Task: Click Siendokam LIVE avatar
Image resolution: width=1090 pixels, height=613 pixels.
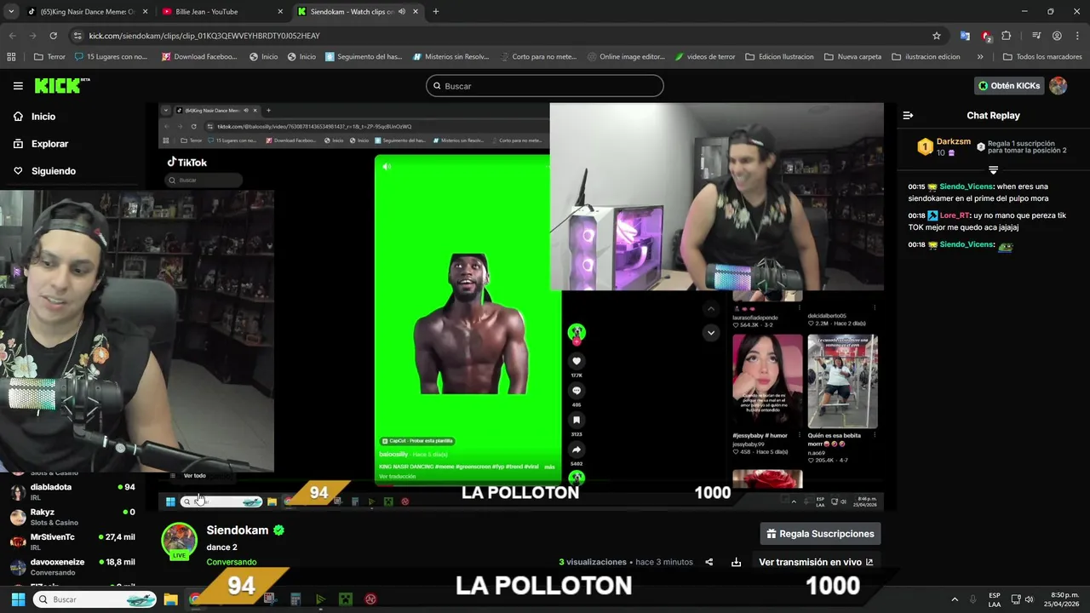Action: pos(180,541)
